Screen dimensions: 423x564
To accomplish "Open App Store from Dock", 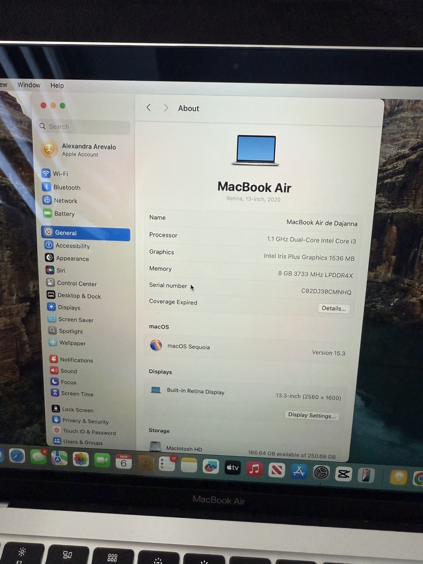I will click(x=299, y=471).
